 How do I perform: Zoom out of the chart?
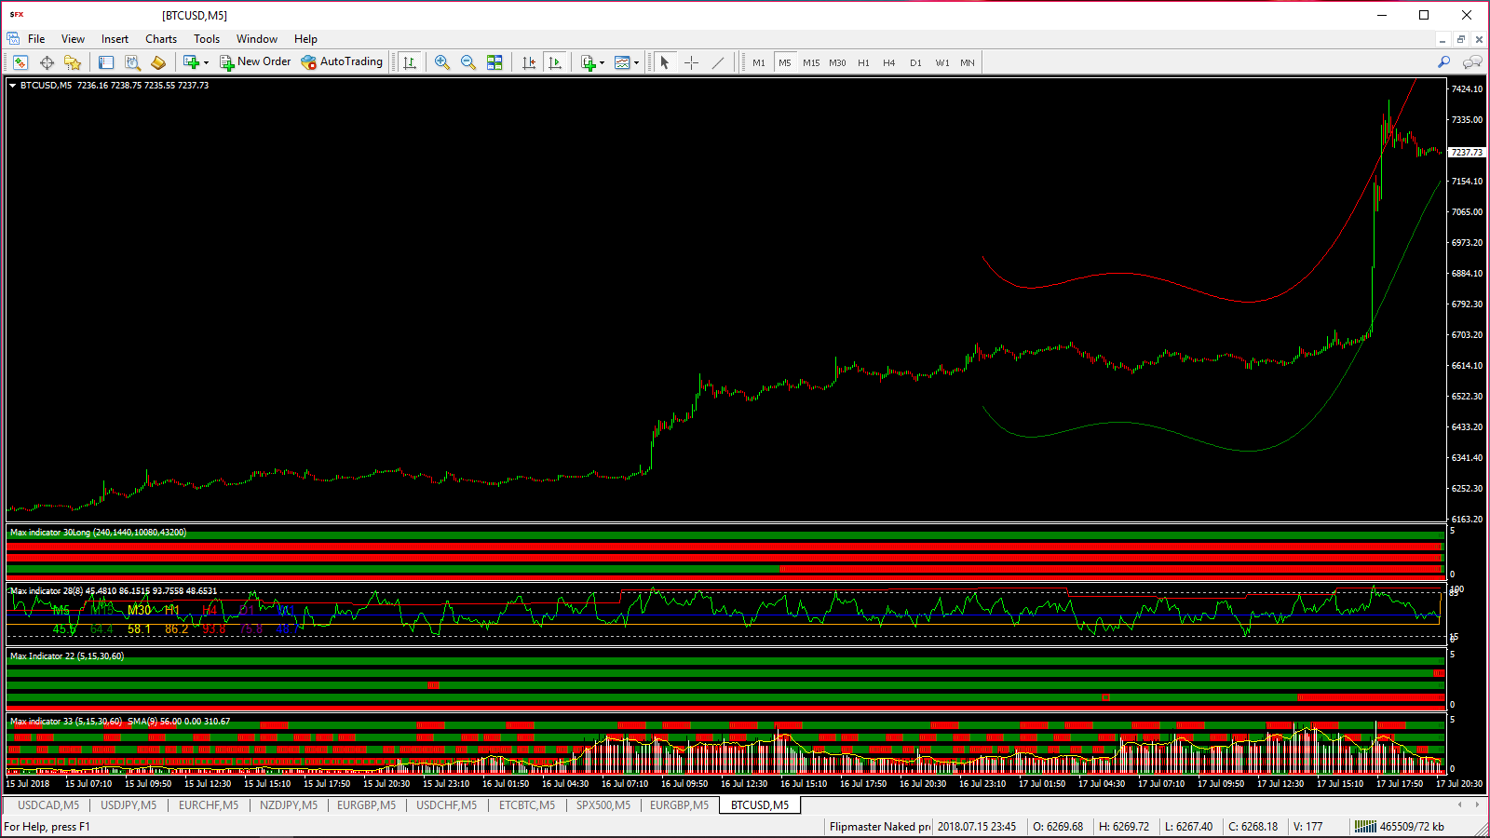pos(468,62)
